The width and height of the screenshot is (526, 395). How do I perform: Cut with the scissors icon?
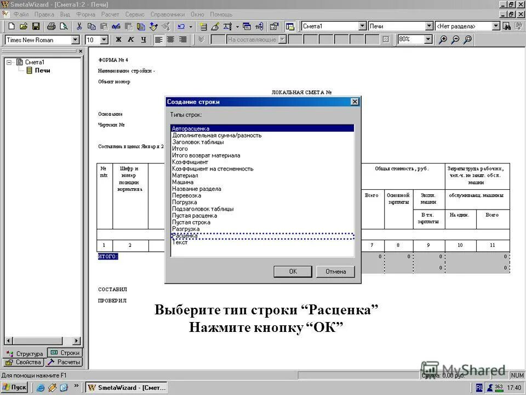tap(79, 26)
